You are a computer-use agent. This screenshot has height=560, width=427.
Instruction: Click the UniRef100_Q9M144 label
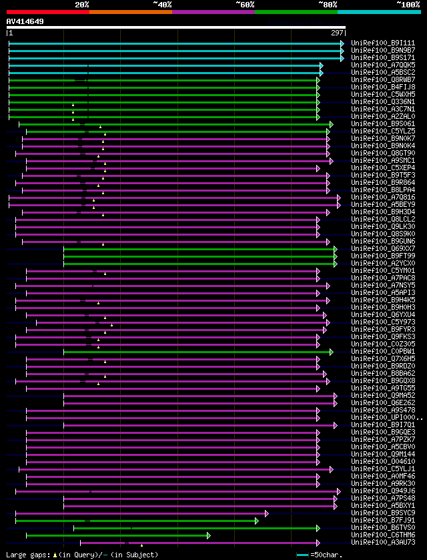(x=383, y=455)
